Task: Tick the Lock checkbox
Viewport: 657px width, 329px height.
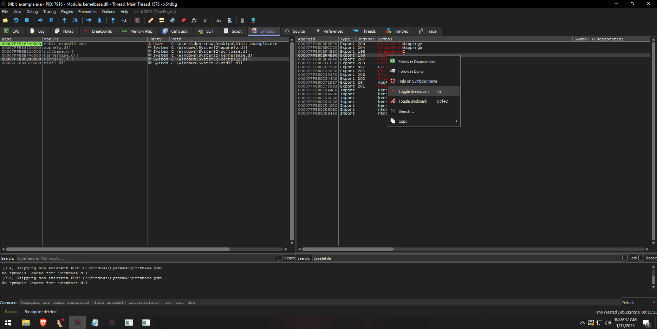Action: pyautogui.click(x=625, y=258)
